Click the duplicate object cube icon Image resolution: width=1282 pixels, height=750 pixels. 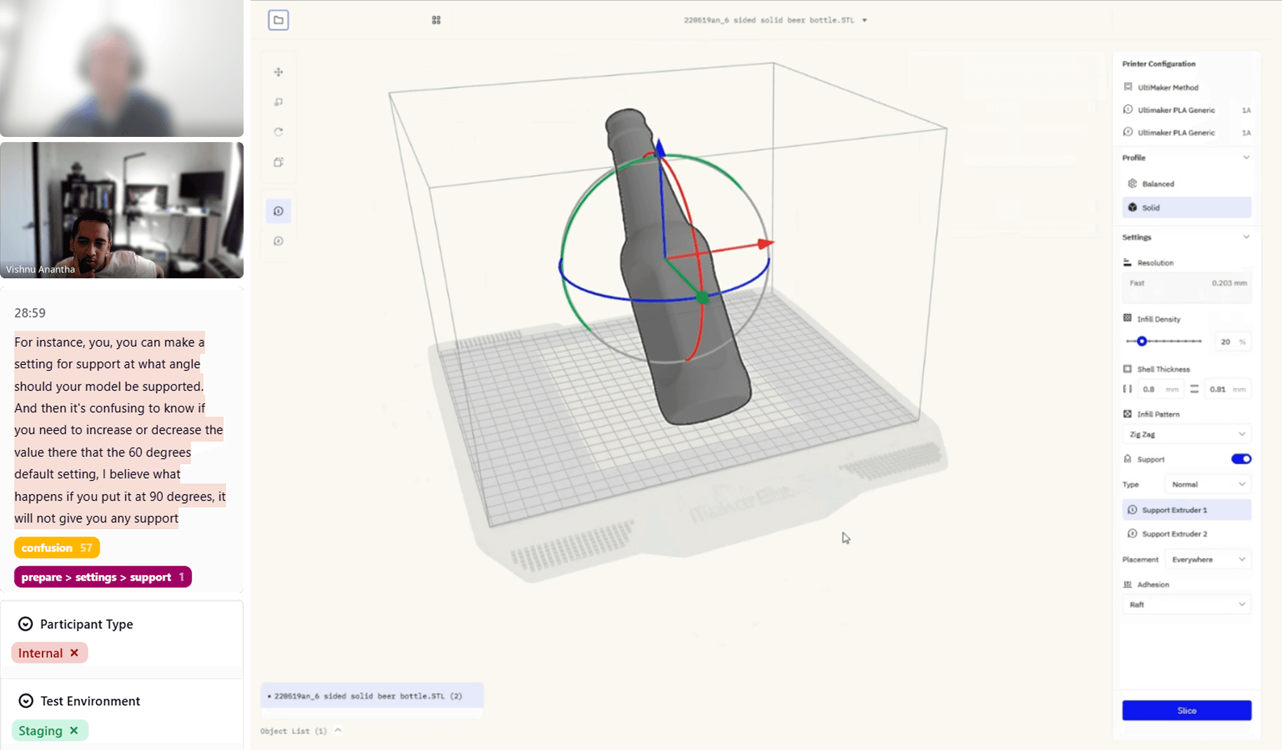tap(278, 162)
